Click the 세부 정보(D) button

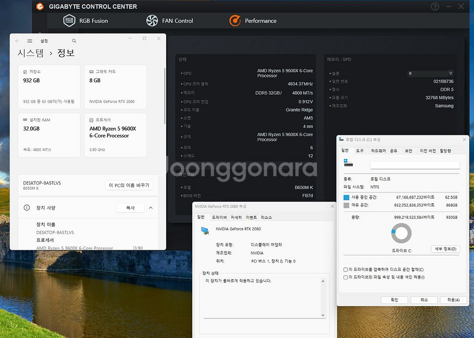coord(445,249)
